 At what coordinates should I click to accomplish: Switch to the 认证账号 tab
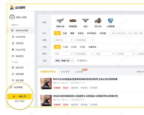[x=79, y=72]
